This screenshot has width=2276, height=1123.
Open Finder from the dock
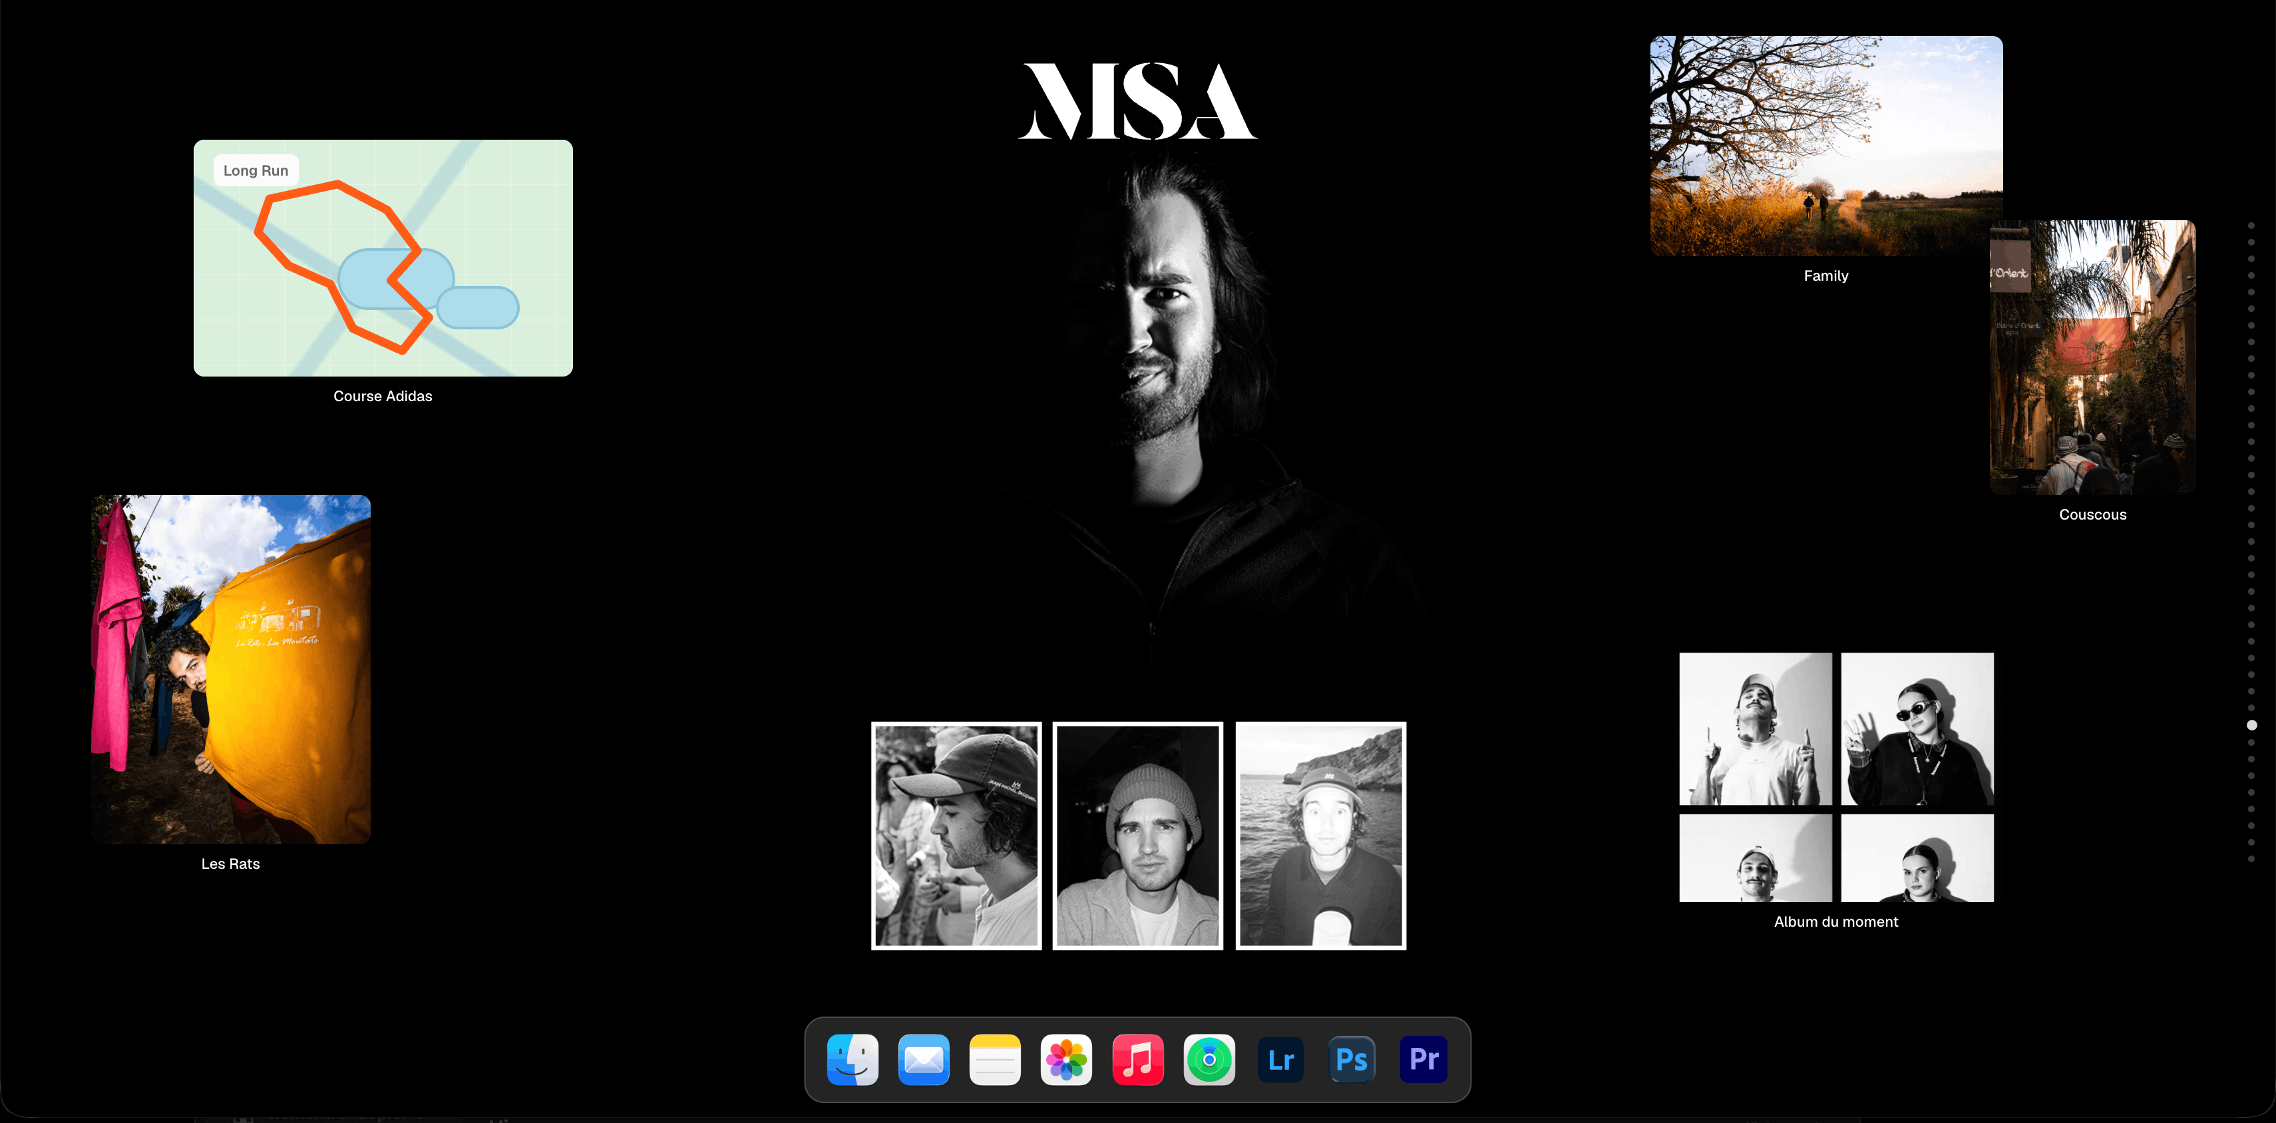pos(852,1058)
